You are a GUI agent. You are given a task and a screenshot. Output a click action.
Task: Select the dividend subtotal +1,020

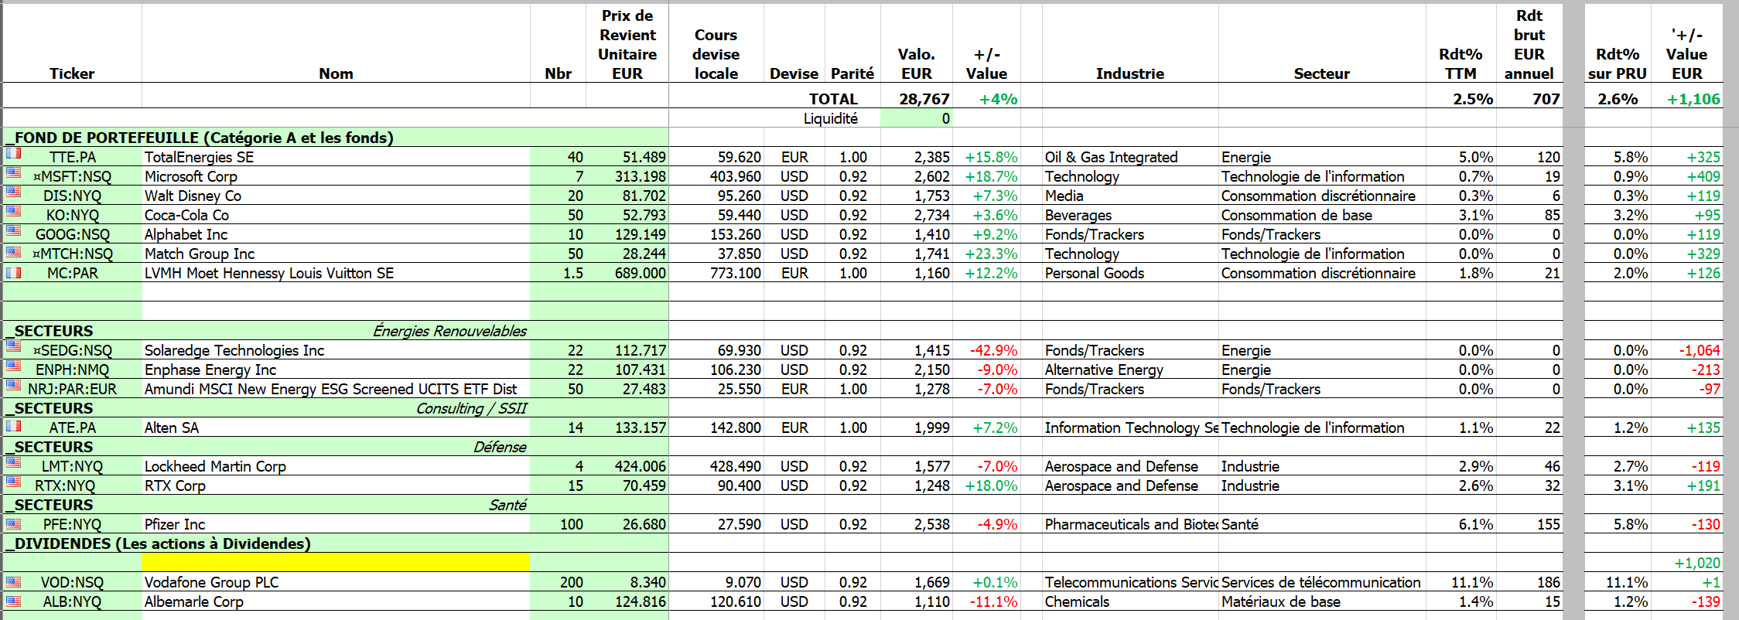(x=1697, y=563)
